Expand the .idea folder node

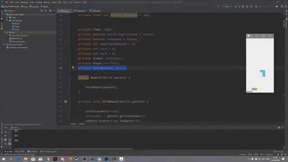coord(7,18)
